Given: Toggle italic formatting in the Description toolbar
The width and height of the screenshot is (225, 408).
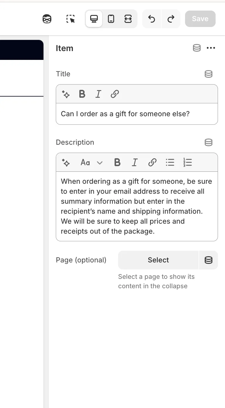Looking at the screenshot, I should 135,162.
